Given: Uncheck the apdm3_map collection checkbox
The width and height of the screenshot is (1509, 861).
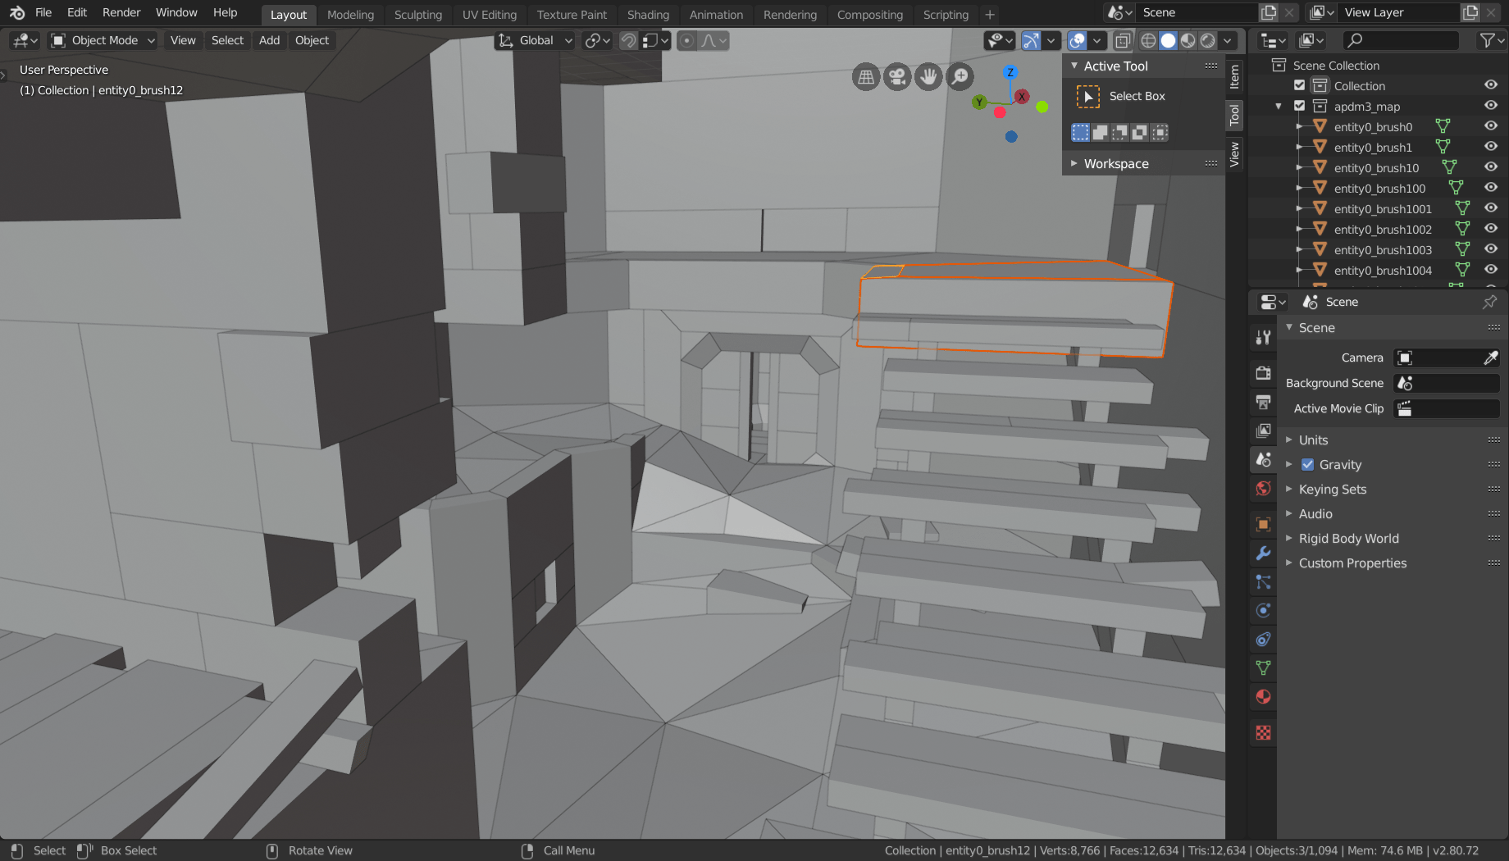Looking at the screenshot, I should [1300, 106].
